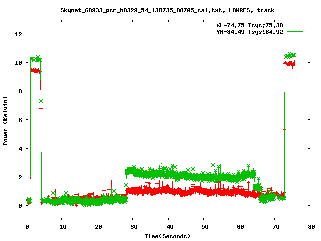Click the x-axis tick label 20
This screenshot has height=241, width=321.
point(98,227)
